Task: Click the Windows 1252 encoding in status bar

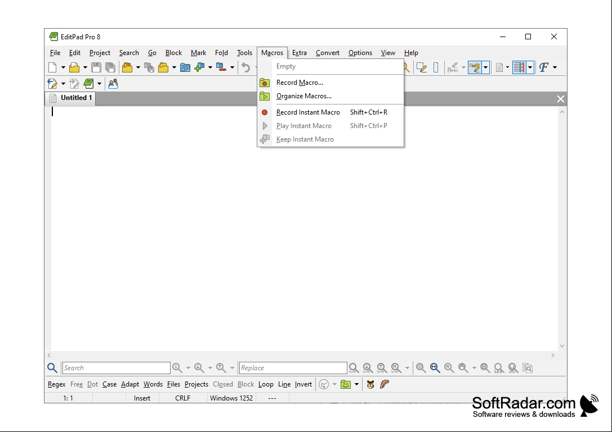Action: tap(231, 398)
